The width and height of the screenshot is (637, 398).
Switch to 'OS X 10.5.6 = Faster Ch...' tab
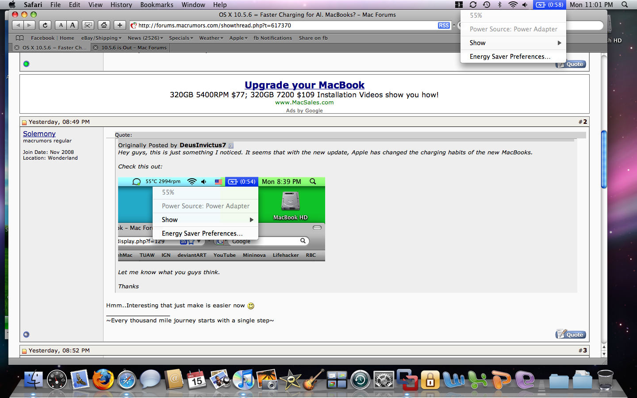coord(54,48)
